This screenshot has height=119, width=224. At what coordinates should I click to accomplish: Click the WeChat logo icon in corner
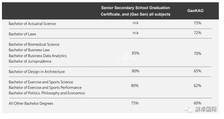point(188,109)
